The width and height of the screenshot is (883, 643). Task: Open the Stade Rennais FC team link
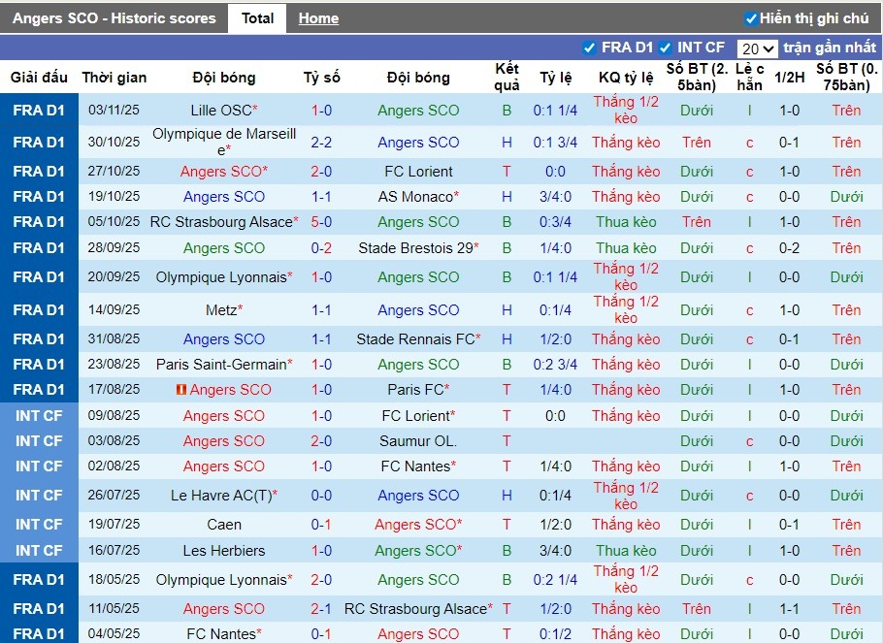(x=415, y=339)
